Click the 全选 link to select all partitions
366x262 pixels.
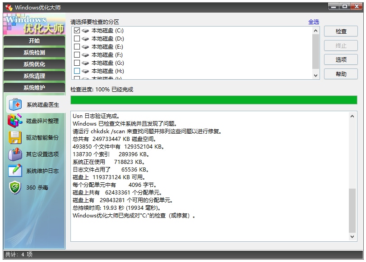click(x=314, y=22)
